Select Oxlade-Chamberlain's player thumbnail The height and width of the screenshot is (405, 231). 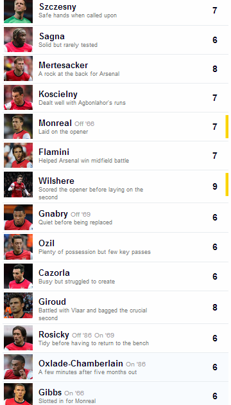(x=18, y=367)
